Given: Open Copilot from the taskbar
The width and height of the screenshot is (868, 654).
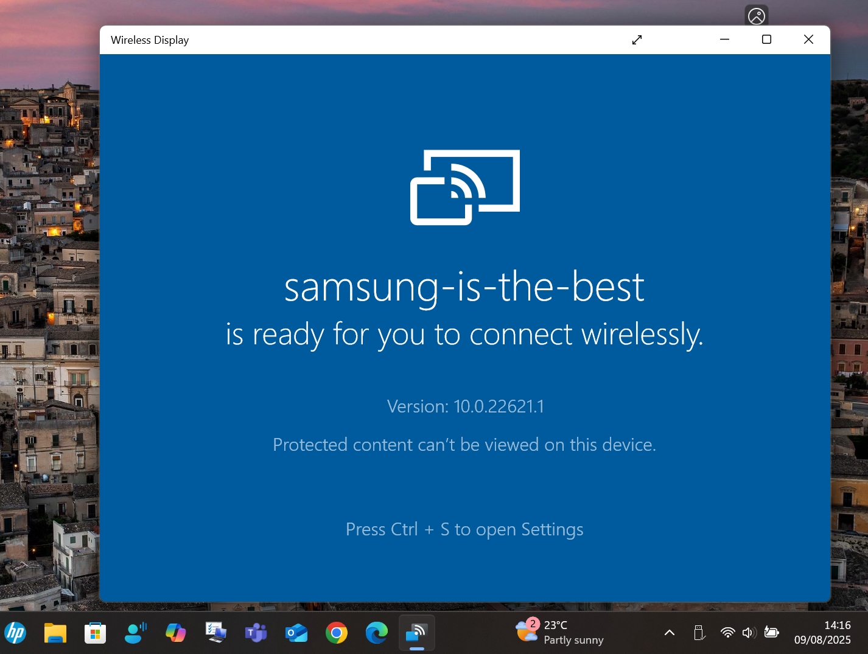Looking at the screenshot, I should 175,633.
